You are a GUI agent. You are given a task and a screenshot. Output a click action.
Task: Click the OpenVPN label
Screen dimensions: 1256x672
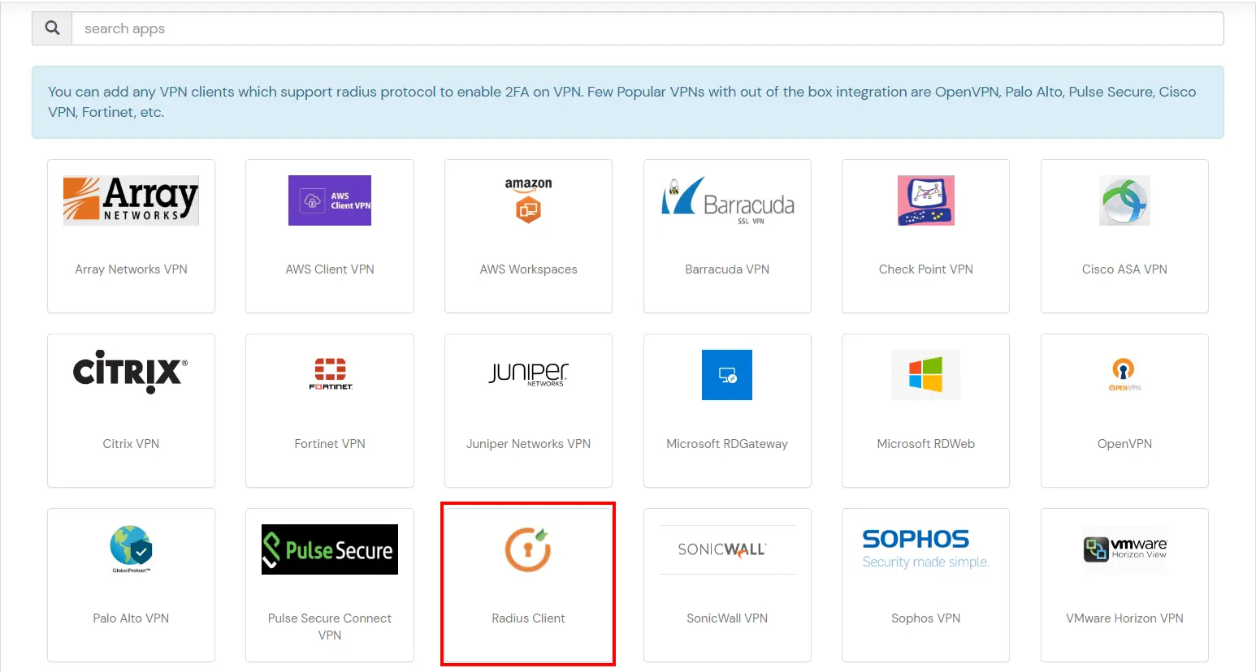(1124, 444)
